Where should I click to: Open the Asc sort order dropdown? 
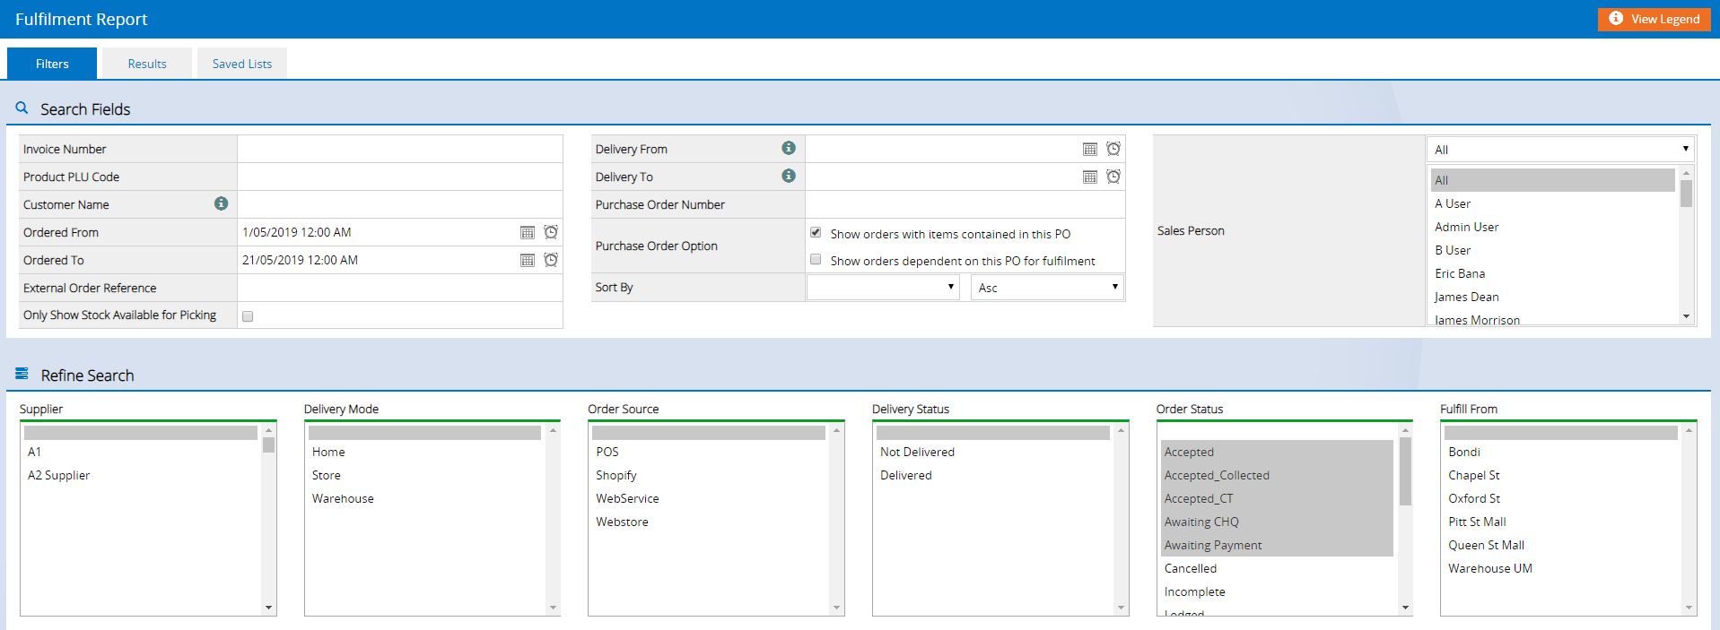(x=1047, y=287)
